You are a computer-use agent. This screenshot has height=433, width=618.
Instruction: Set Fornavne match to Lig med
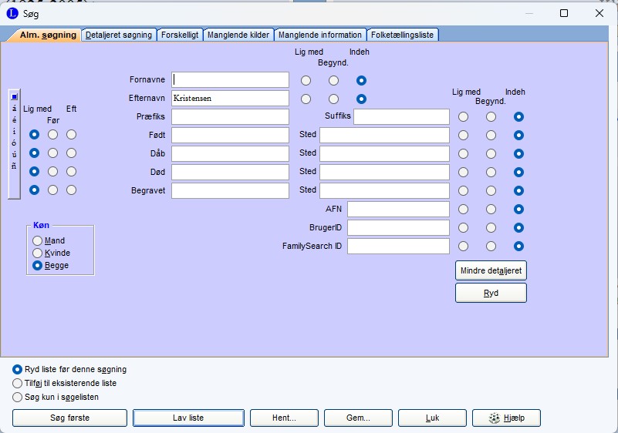click(306, 80)
